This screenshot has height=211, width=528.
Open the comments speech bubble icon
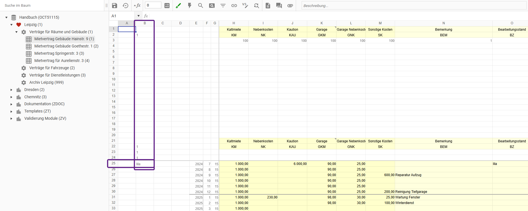point(279,6)
